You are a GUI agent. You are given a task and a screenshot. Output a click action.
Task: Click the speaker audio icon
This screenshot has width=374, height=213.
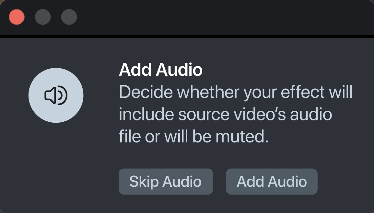click(56, 95)
